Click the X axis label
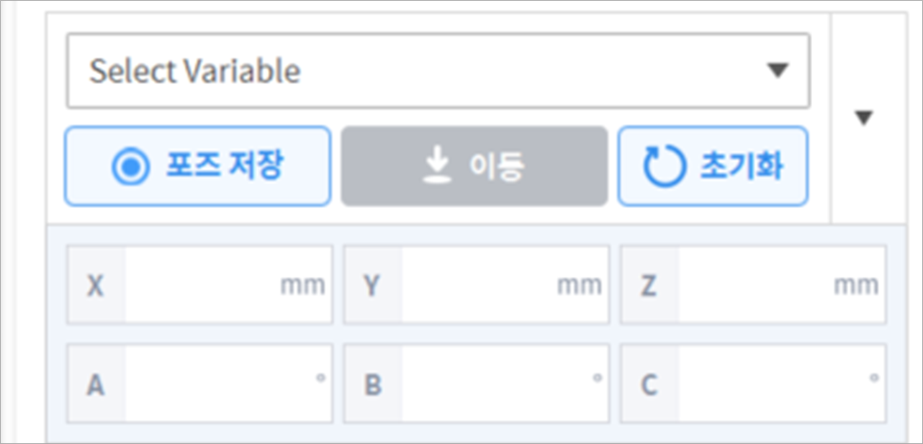 pos(95,286)
